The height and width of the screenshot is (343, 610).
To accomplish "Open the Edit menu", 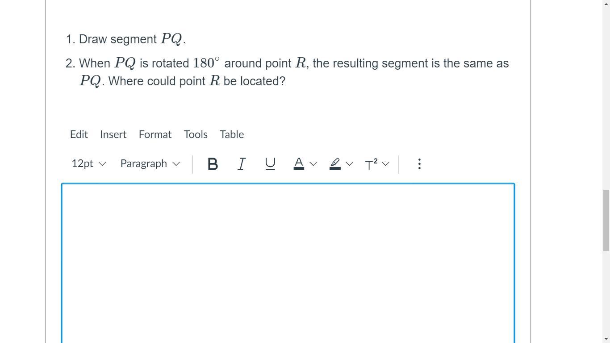I will [79, 134].
